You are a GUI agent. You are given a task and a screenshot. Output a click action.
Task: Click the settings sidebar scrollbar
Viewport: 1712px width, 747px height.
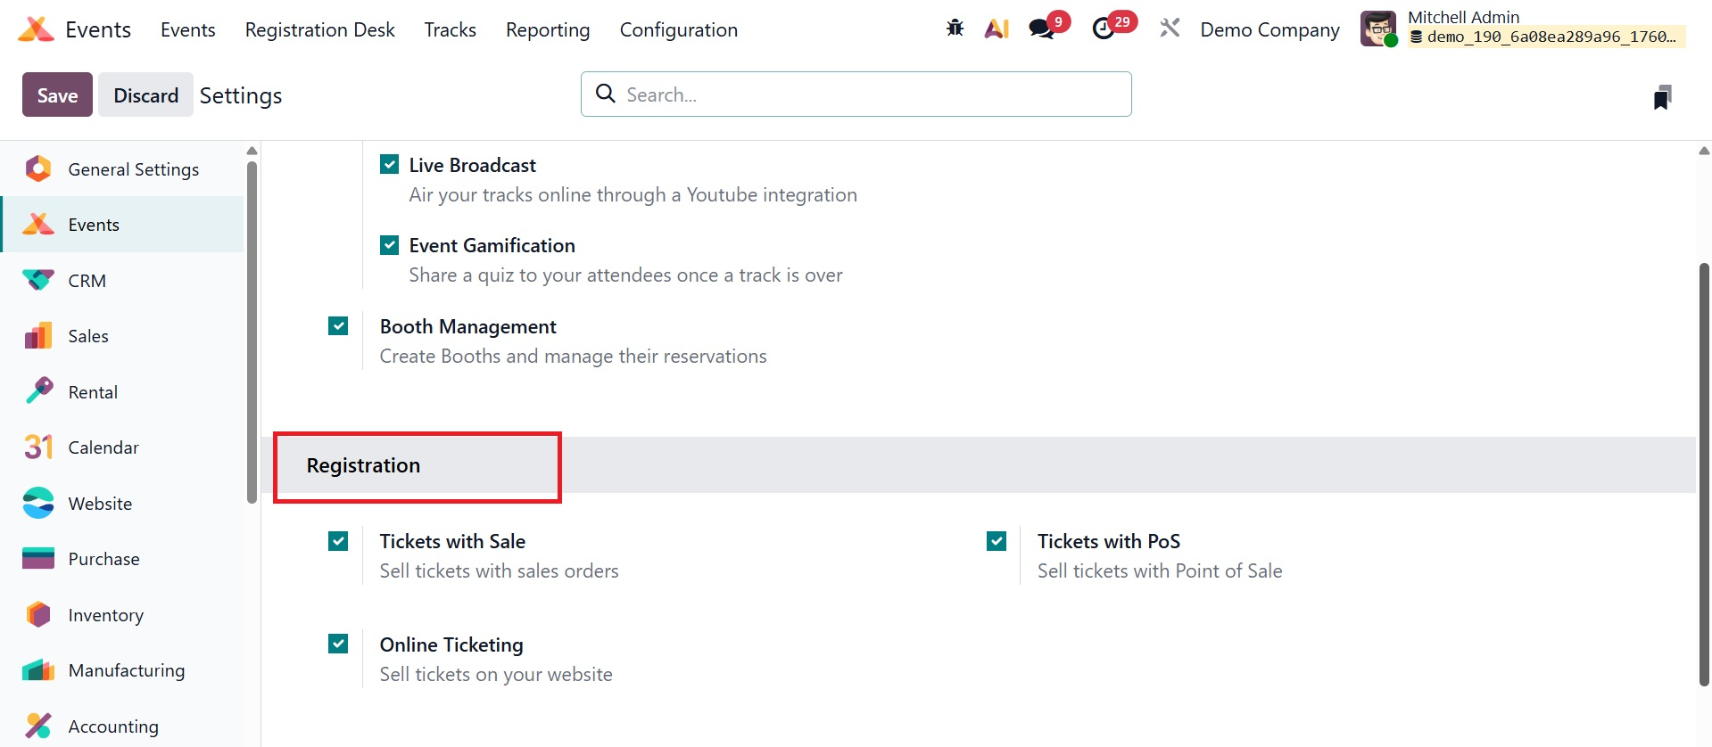(x=252, y=330)
